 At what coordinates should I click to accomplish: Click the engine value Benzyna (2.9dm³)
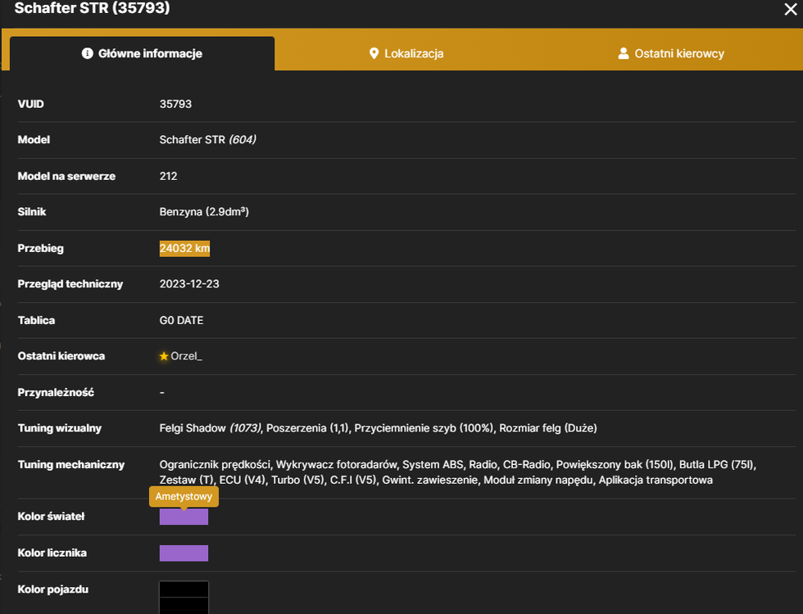click(x=204, y=212)
